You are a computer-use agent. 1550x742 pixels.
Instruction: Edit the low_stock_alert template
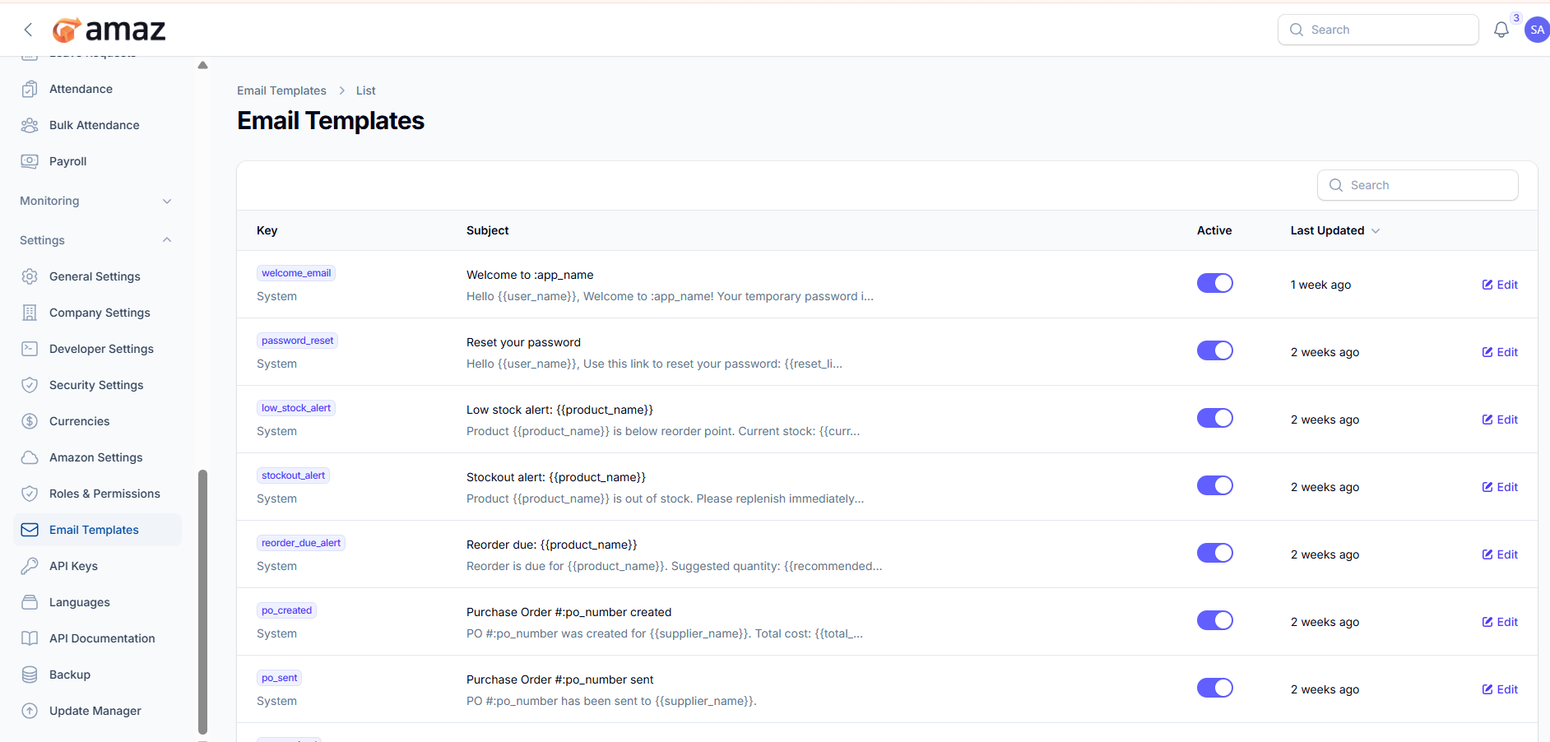point(1500,420)
